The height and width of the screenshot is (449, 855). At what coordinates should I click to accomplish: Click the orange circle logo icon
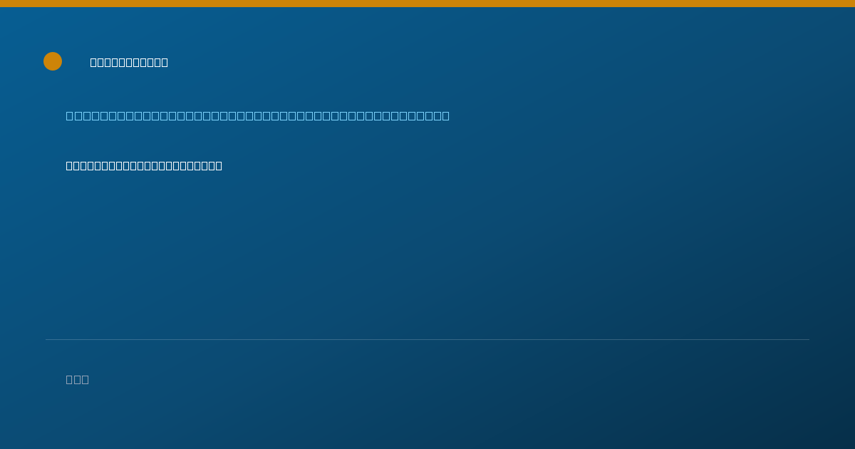click(x=53, y=61)
